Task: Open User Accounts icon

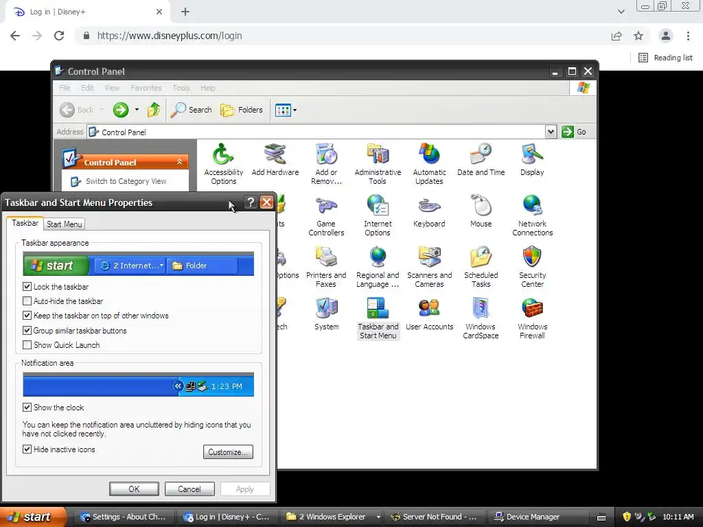Action: 429,314
